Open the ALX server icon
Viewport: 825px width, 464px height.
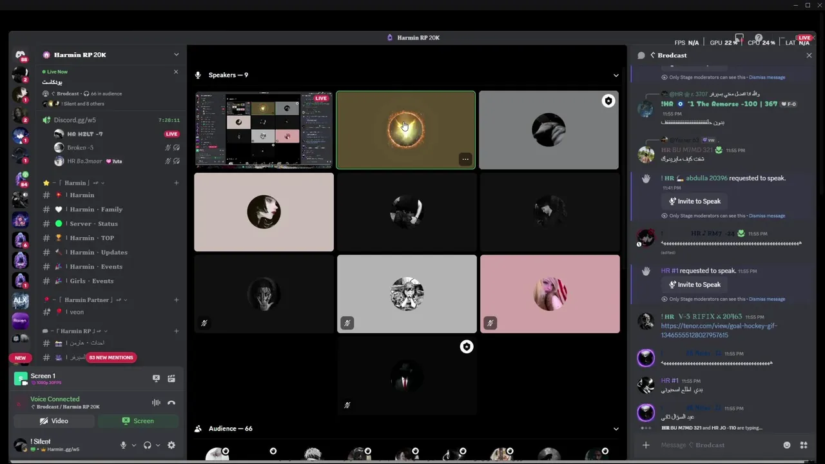tap(20, 300)
